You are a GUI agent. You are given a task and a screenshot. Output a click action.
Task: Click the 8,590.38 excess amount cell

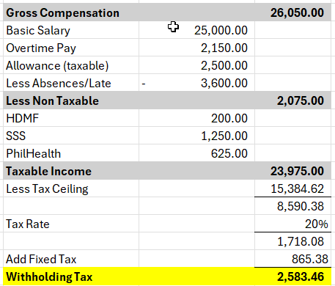coord(292,206)
